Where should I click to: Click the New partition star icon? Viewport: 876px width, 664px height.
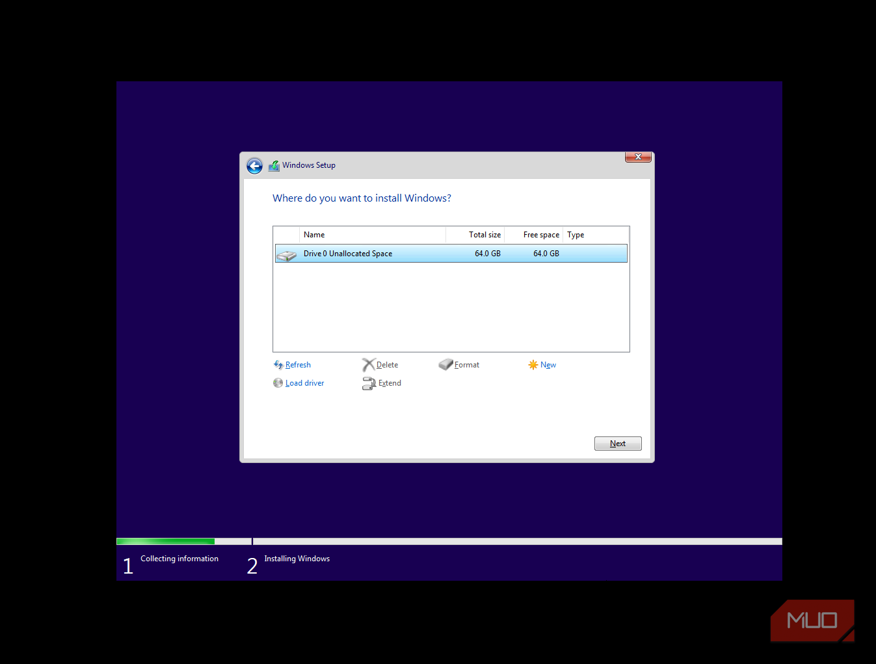coord(533,365)
